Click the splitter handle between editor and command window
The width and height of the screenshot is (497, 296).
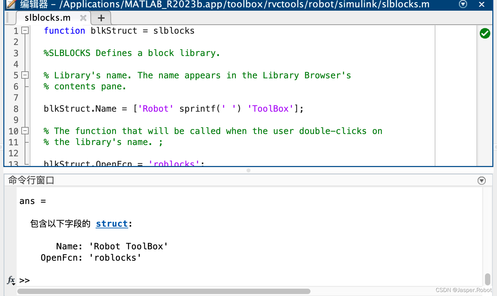click(248, 170)
